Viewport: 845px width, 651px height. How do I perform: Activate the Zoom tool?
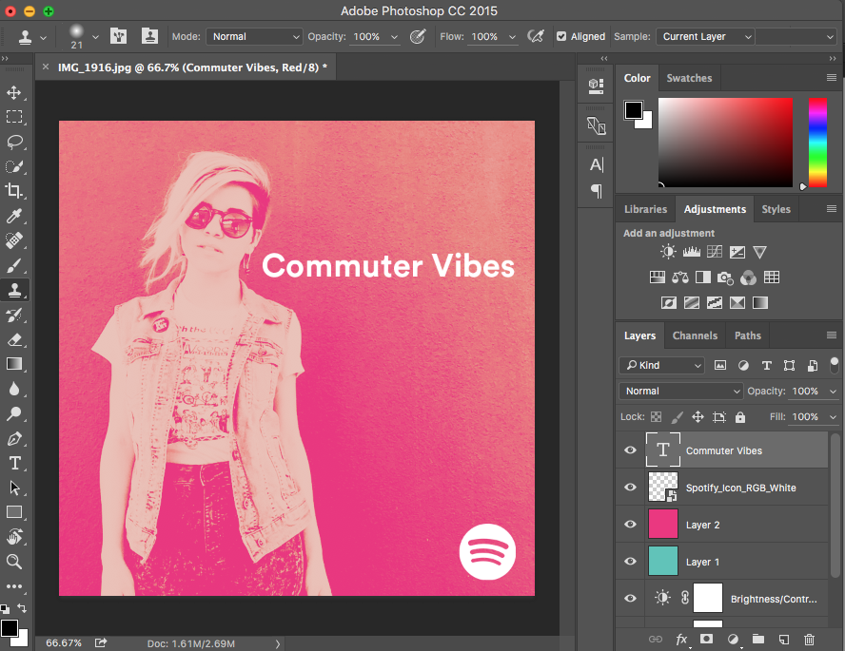pos(14,562)
